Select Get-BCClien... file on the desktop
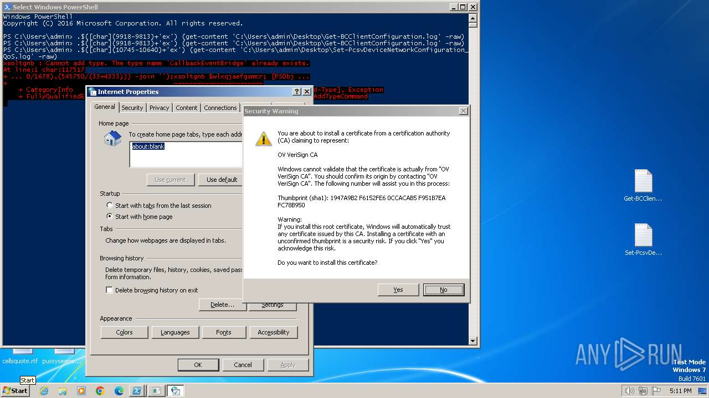The height and width of the screenshot is (398, 709). [643, 186]
